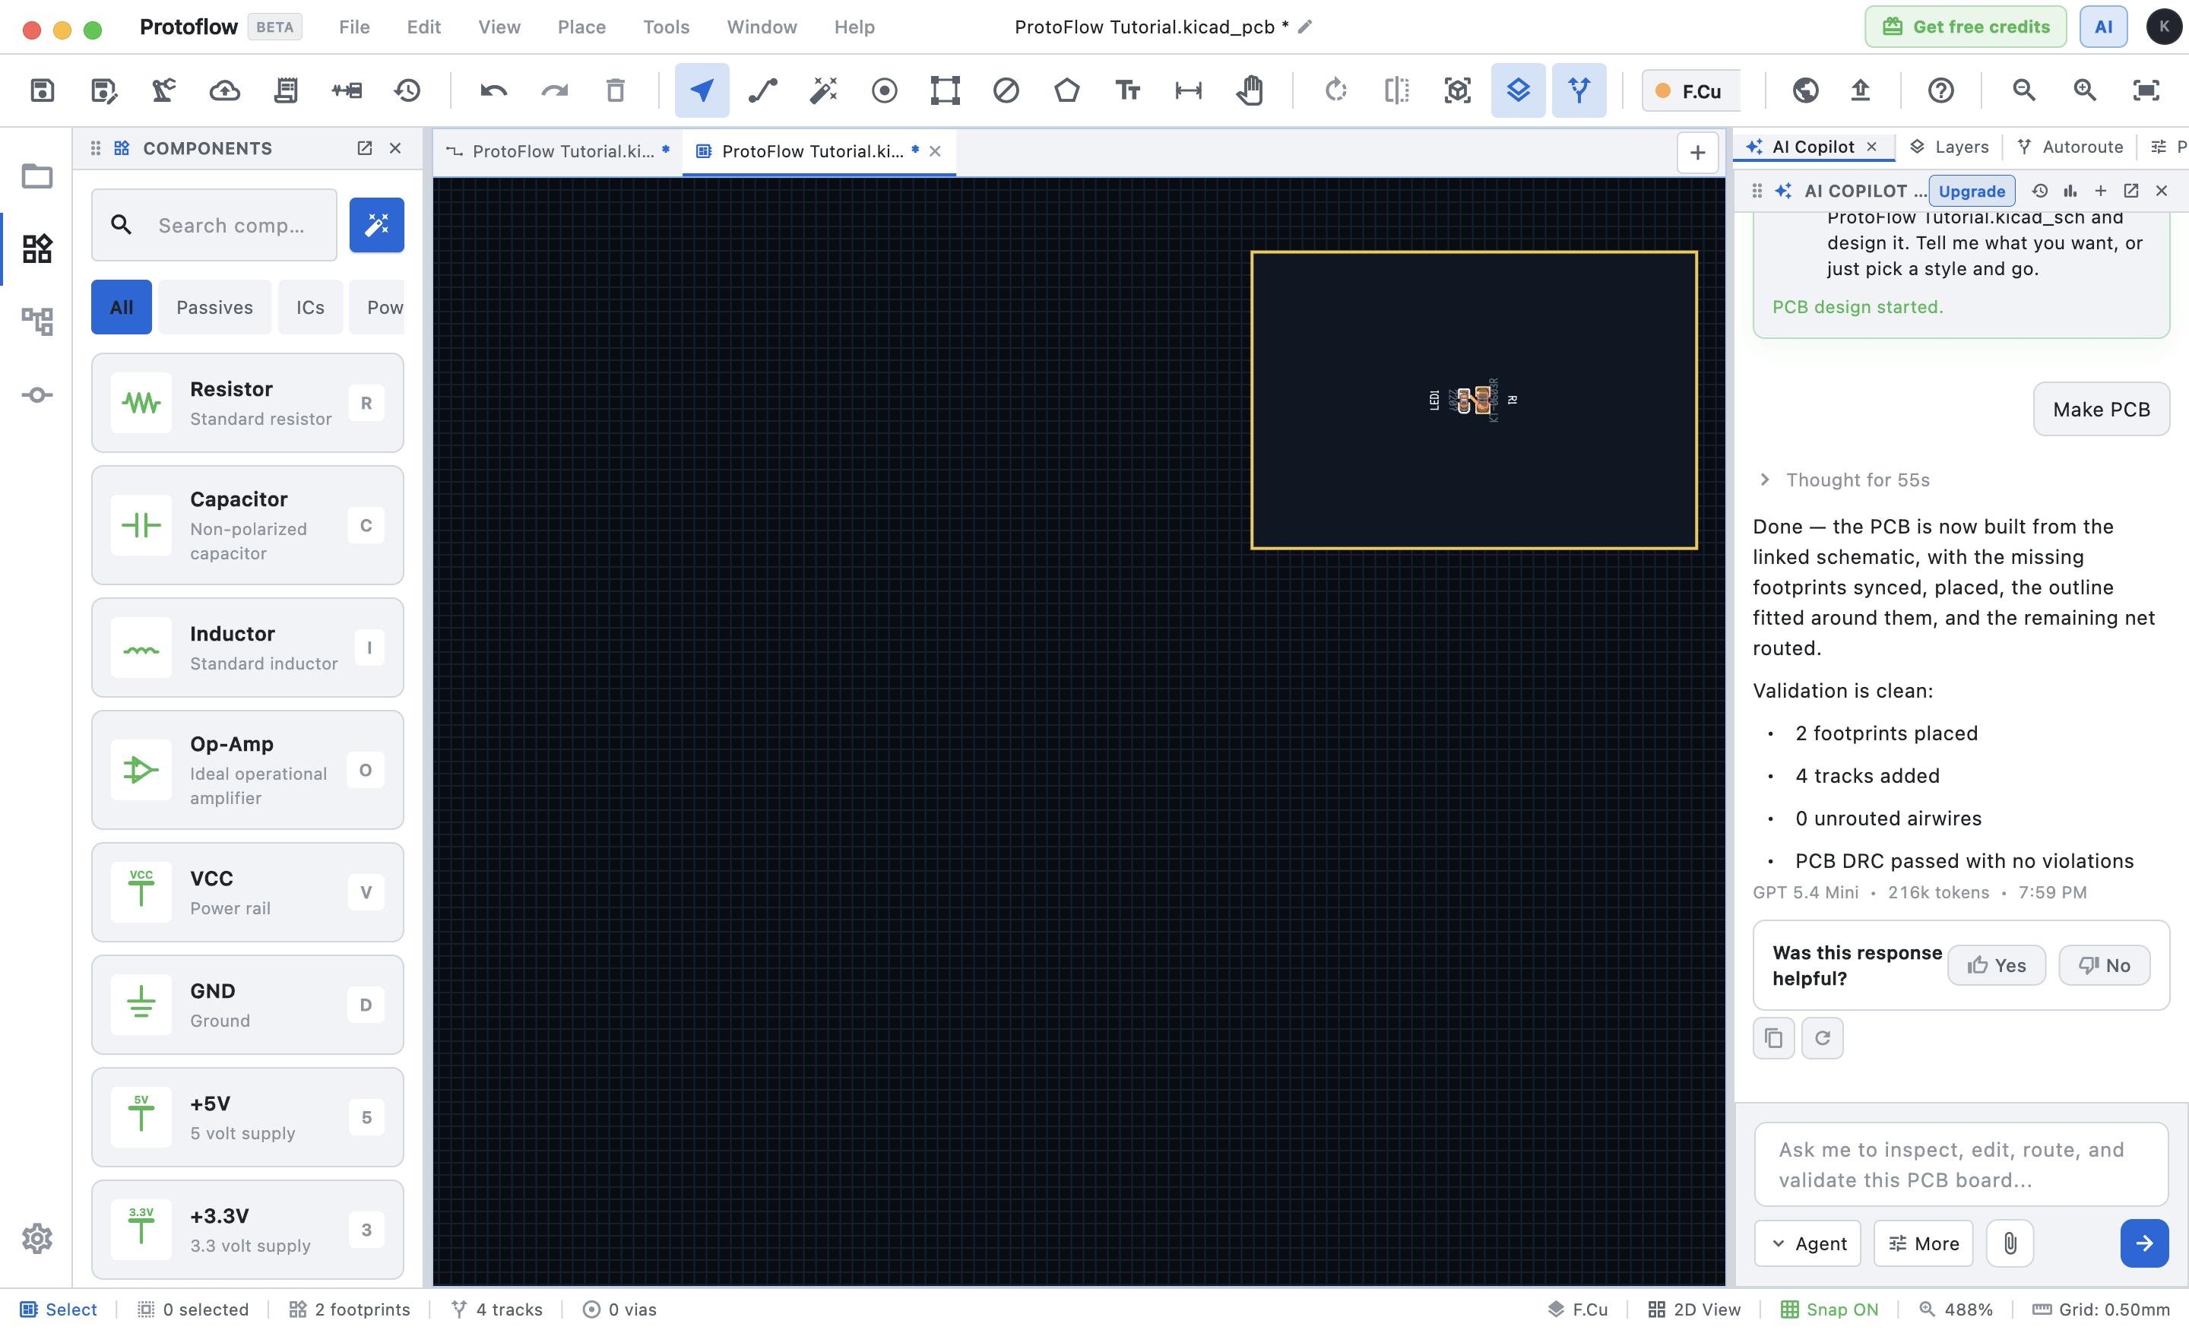Switch to the Layers tab
Viewport: 2189px width, 1330px height.
pos(1949,147)
